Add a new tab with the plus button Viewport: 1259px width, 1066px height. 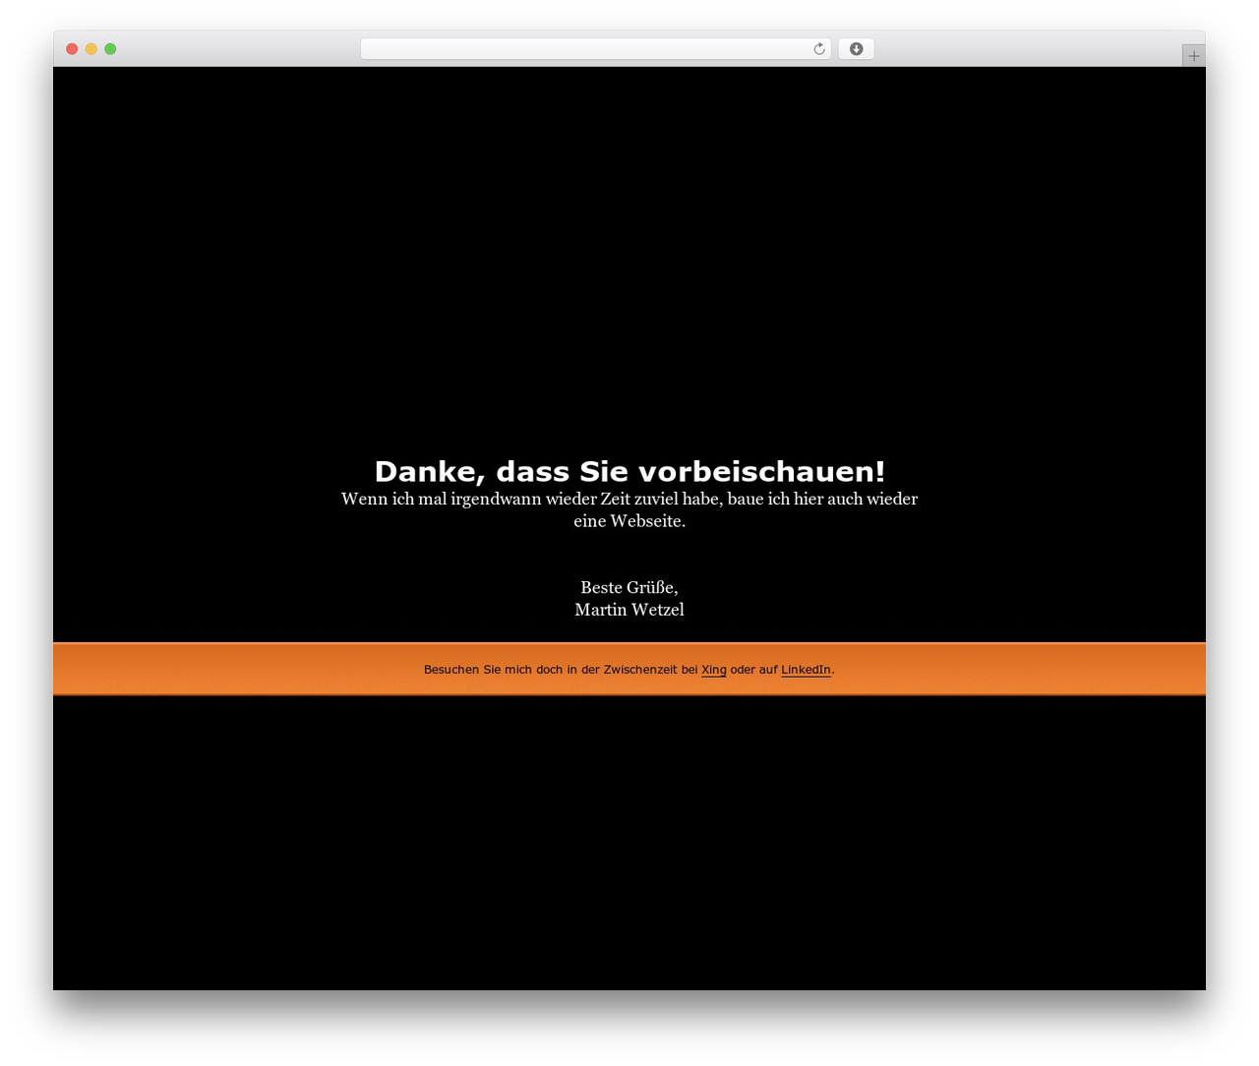tap(1193, 56)
